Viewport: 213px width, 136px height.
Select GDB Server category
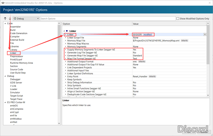click(x=16, y=83)
